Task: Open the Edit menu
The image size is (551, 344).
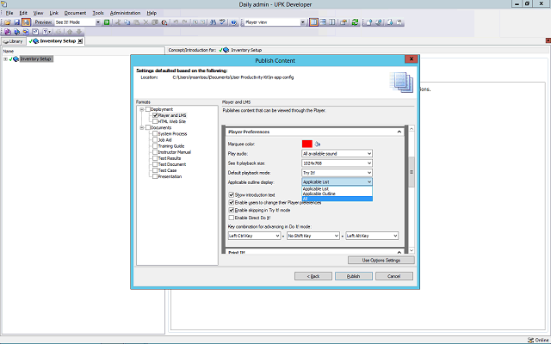Action: pyautogui.click(x=23, y=13)
